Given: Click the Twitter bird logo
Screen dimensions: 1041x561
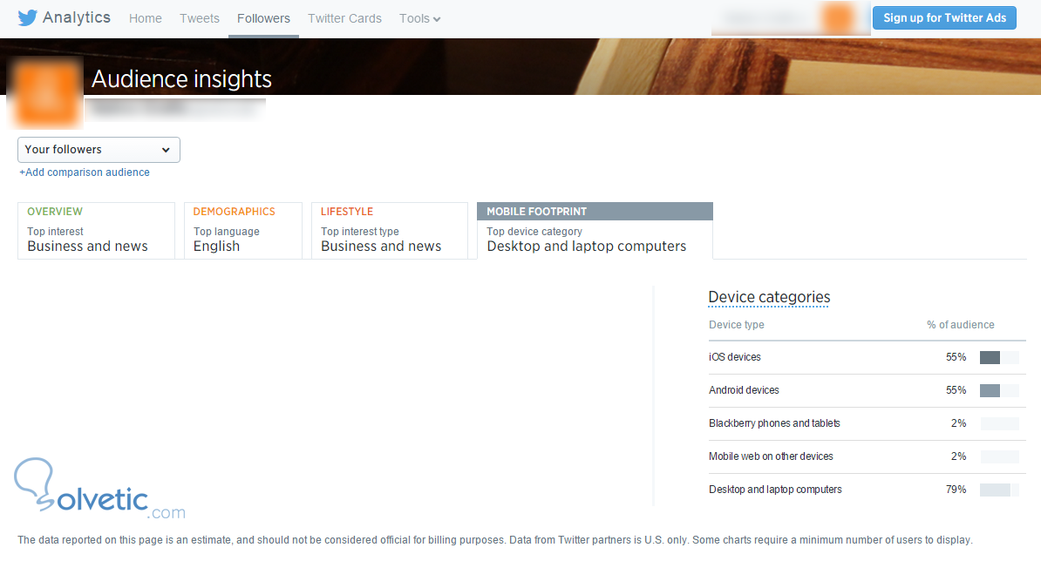Looking at the screenshot, I should (x=27, y=18).
